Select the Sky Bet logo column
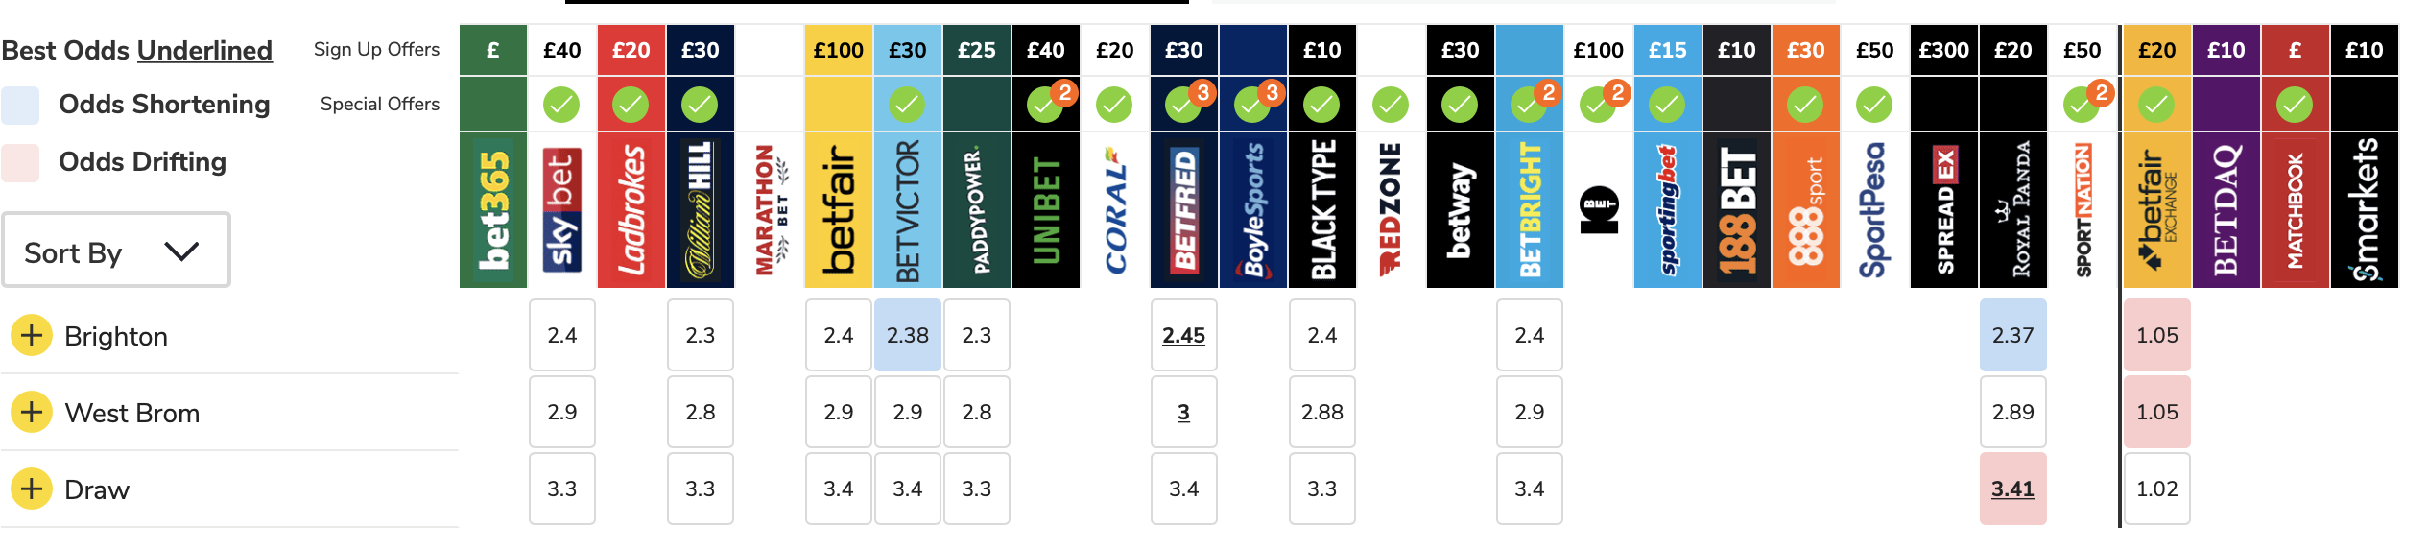 [x=562, y=210]
